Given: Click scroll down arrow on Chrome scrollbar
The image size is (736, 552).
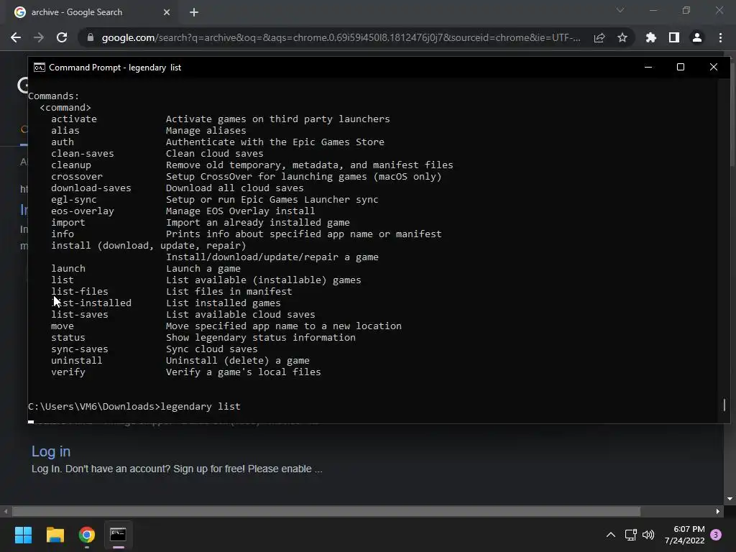Looking at the screenshot, I should 730,499.
